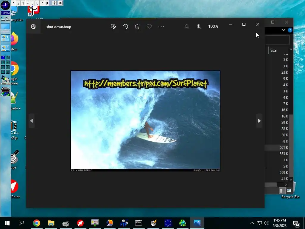Click the 100% zoom level readout
The width and height of the screenshot is (305, 229).
213,26
